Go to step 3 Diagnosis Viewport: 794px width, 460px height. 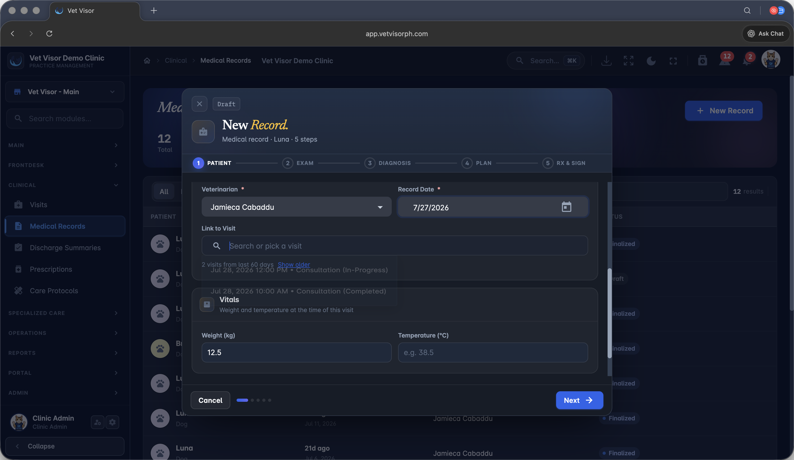(388, 163)
